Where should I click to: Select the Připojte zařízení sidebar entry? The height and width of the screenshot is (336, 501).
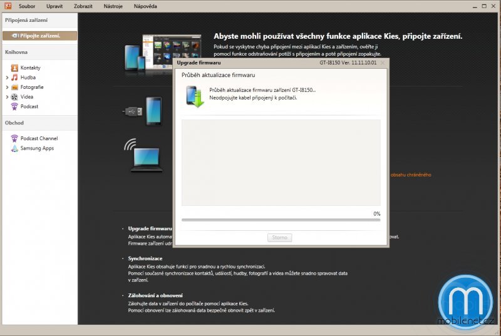39,36
